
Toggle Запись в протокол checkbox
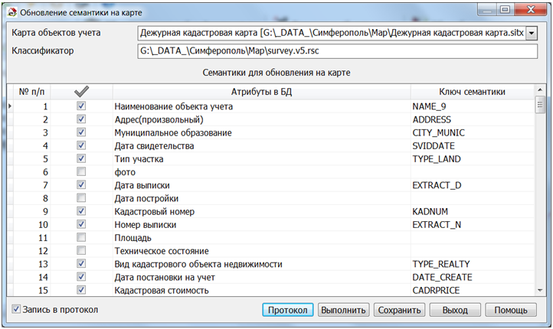coord(17,309)
